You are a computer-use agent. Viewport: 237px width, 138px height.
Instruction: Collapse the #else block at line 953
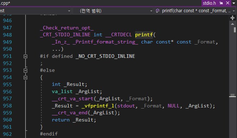tap(25, 70)
